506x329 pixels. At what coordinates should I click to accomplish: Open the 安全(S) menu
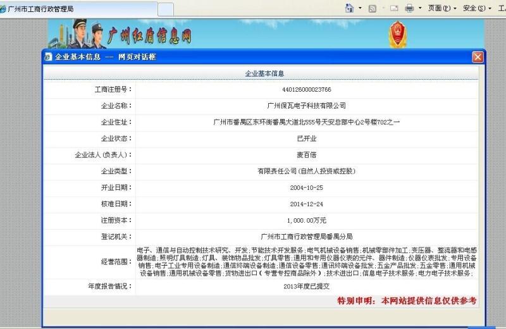click(x=477, y=8)
